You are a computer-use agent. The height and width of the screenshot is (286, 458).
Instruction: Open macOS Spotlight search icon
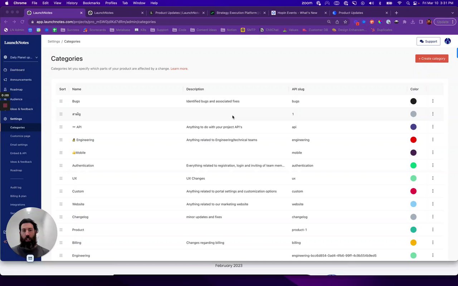tap(408, 3)
